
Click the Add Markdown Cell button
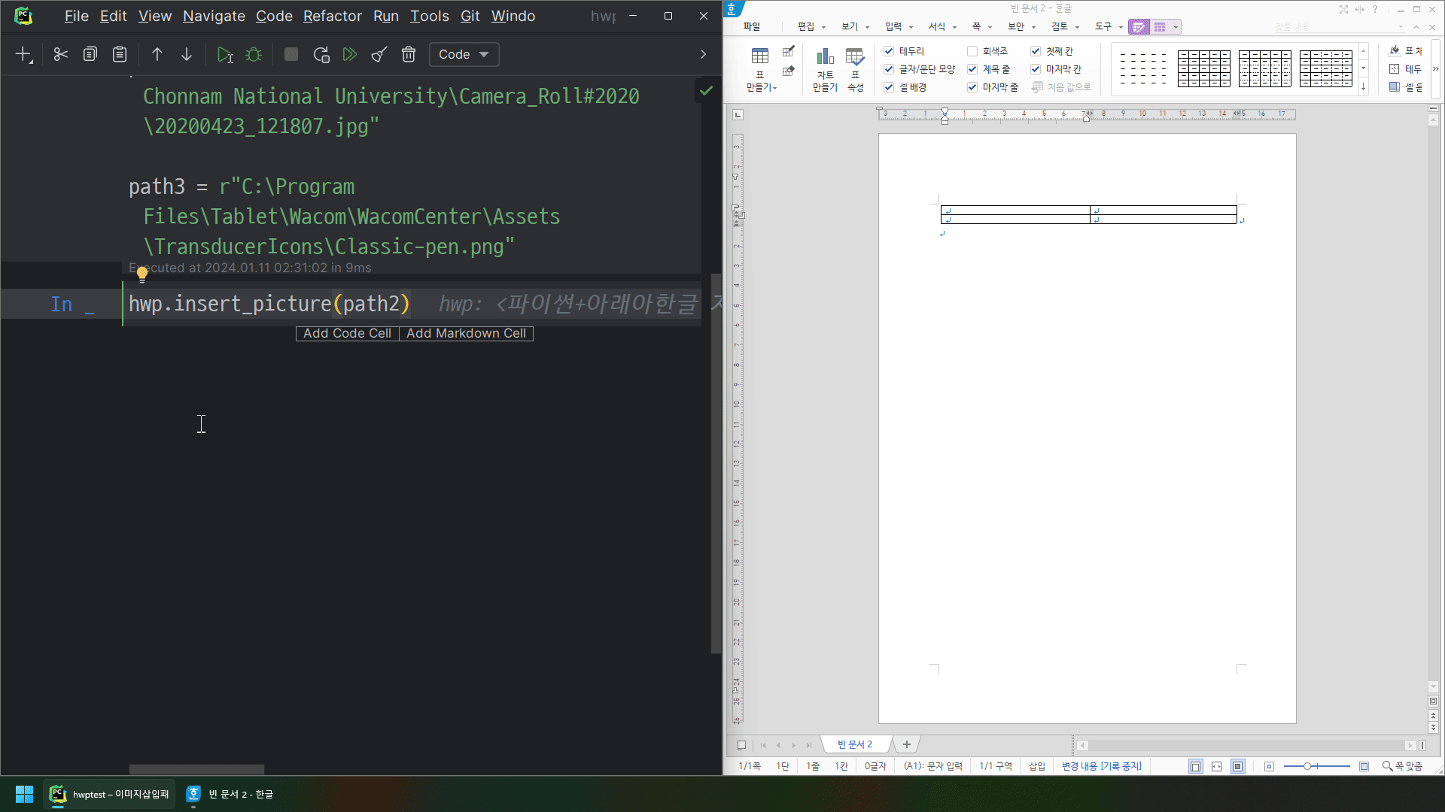(x=466, y=333)
